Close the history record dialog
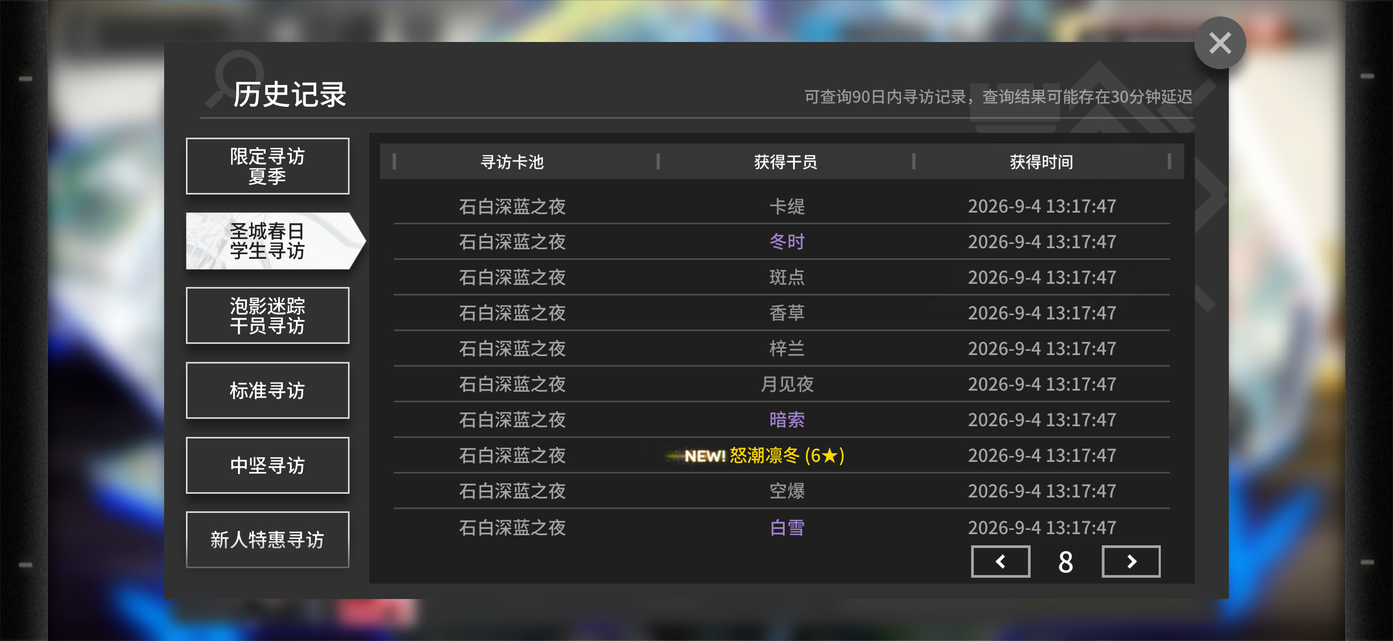Screen dimensions: 1393x641 click(x=1219, y=43)
